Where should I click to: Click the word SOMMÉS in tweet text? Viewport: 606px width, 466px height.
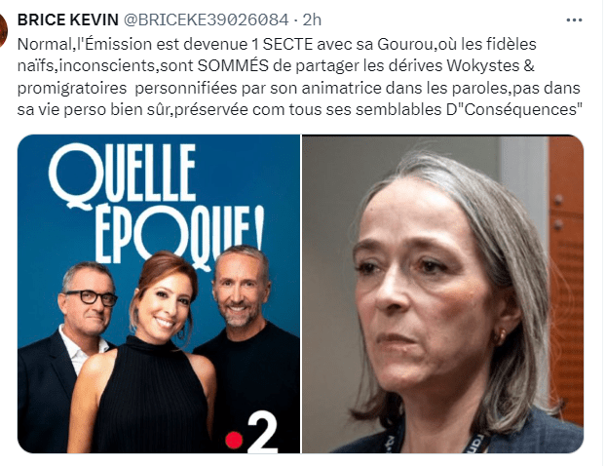coord(233,65)
